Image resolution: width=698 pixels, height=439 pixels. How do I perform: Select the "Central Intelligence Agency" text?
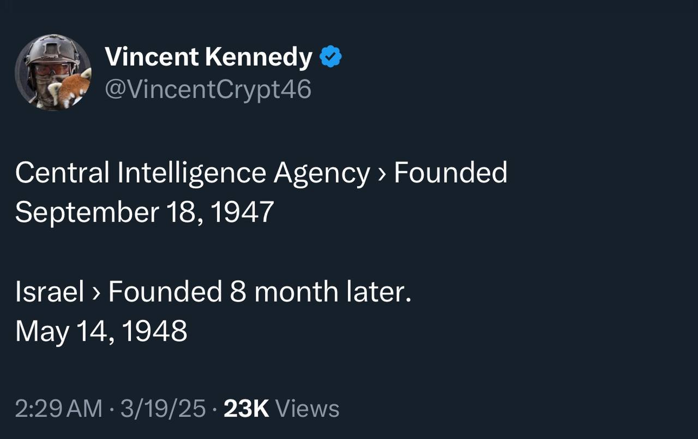pyautogui.click(x=192, y=173)
